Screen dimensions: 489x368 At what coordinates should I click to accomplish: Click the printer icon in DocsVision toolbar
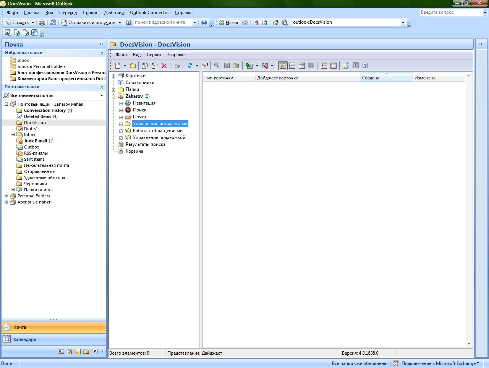pyautogui.click(x=176, y=66)
